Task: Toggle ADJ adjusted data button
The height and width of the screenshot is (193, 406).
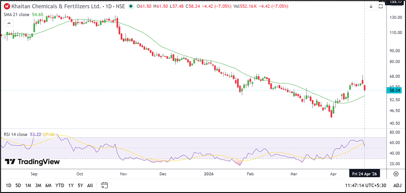Action: click(397, 185)
